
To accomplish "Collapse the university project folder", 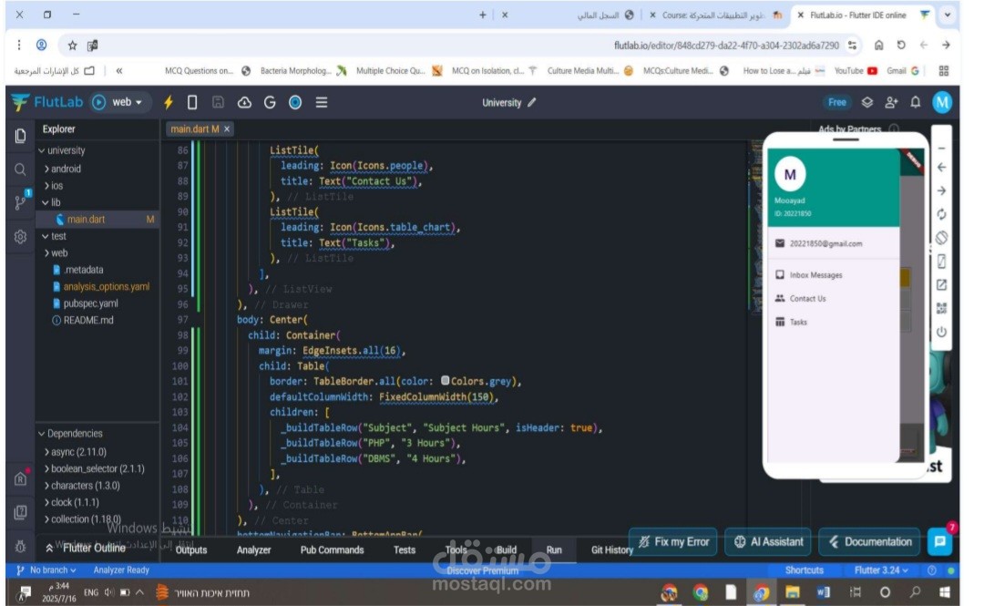I will [x=41, y=150].
